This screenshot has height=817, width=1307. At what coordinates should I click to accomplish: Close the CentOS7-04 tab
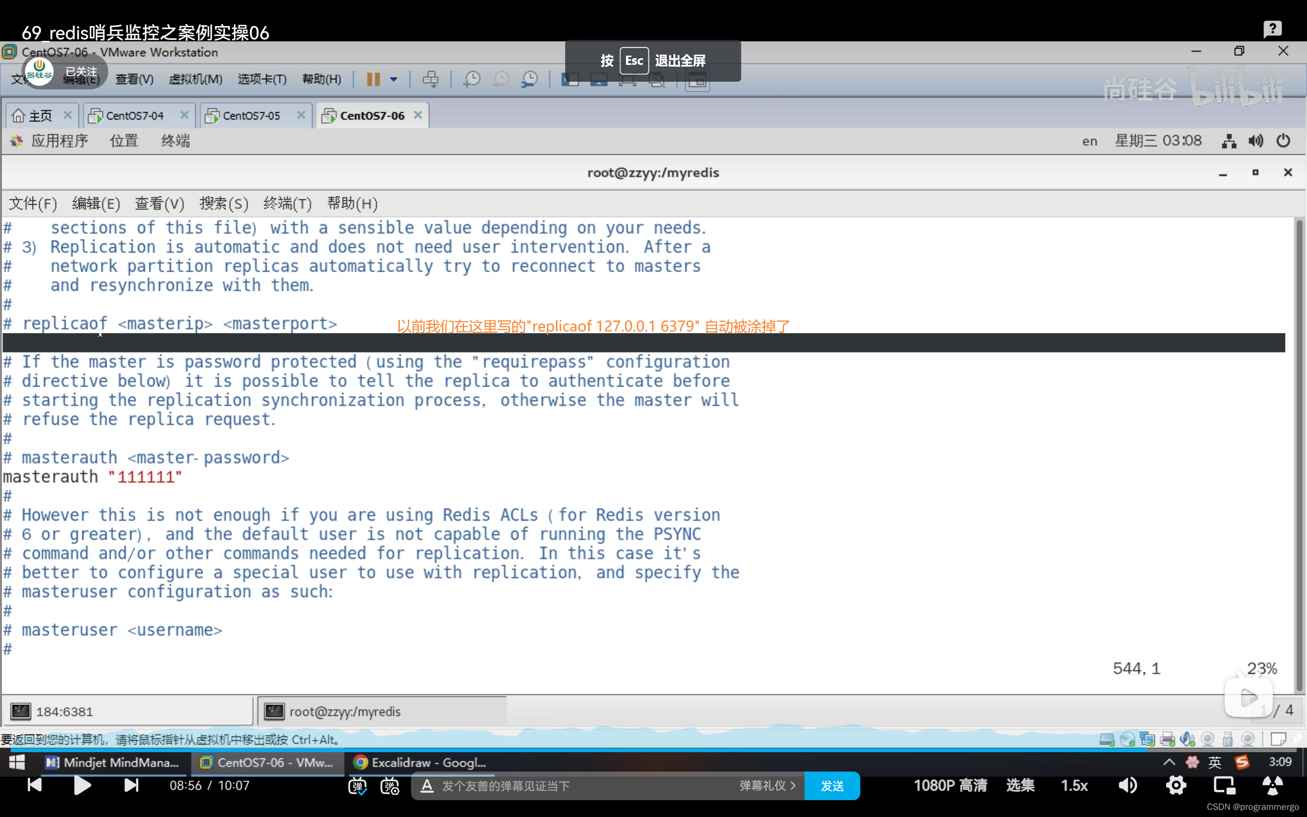click(x=184, y=115)
